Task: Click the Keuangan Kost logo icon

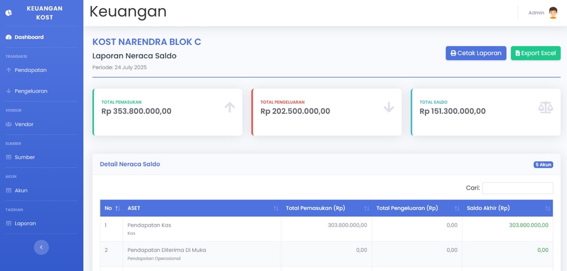Action: click(x=9, y=12)
